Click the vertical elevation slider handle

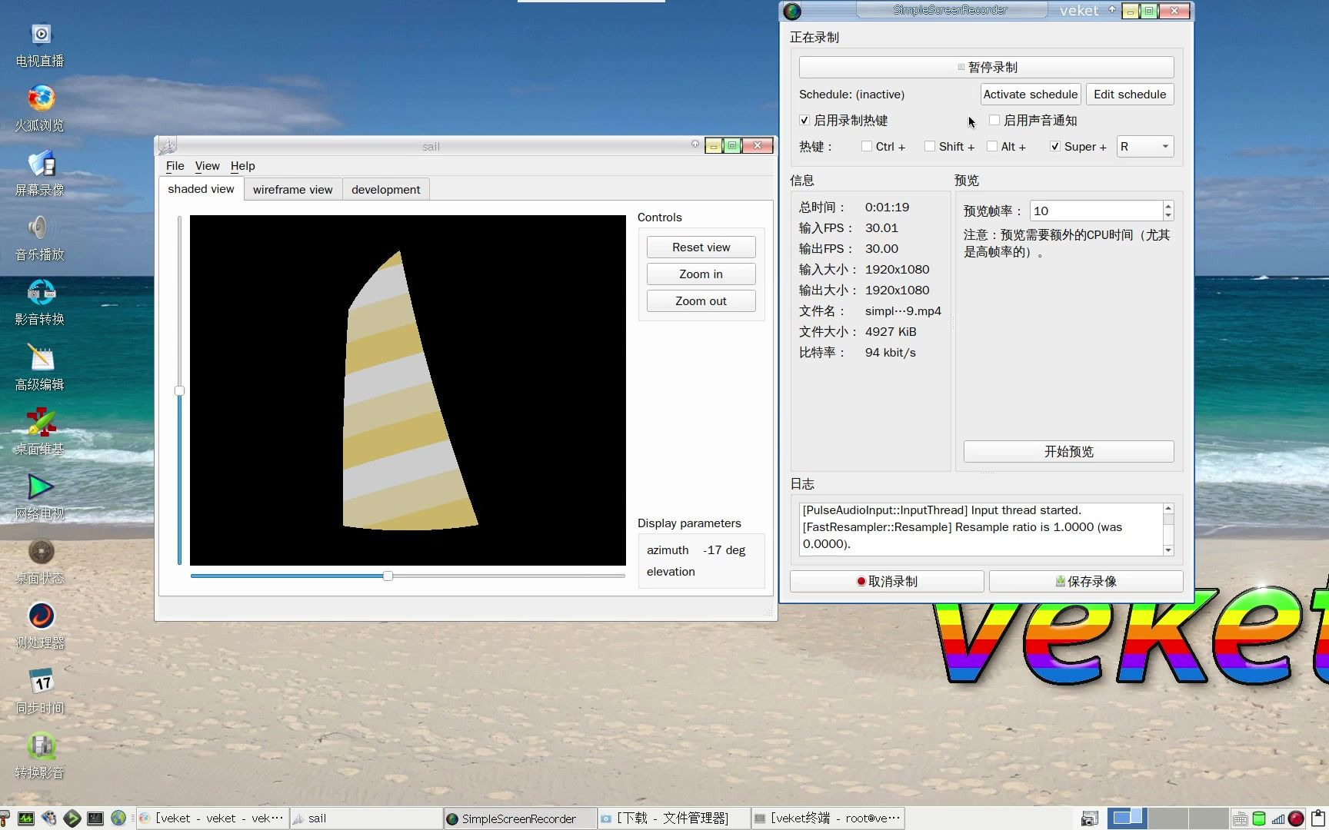point(180,390)
